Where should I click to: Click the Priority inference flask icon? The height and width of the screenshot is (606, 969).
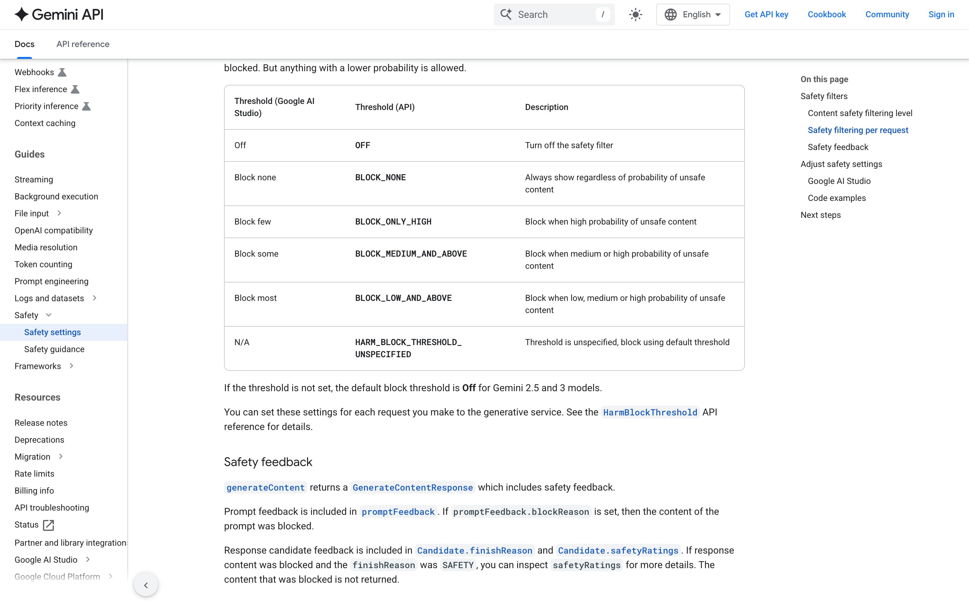point(87,106)
